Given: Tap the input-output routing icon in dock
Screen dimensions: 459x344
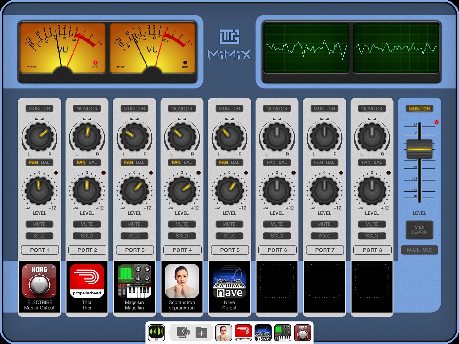Looking at the screenshot, I should [183, 333].
